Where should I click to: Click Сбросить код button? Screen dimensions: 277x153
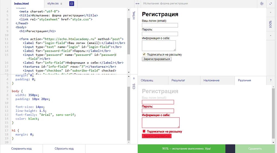[64, 149]
